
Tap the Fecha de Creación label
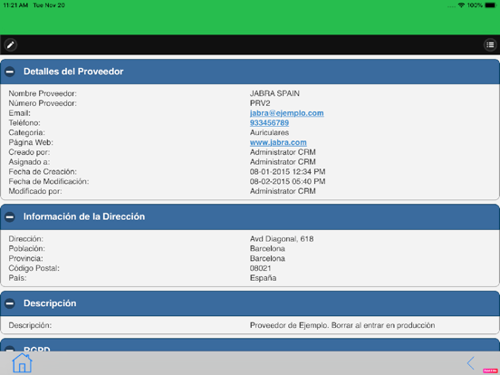tap(43, 172)
